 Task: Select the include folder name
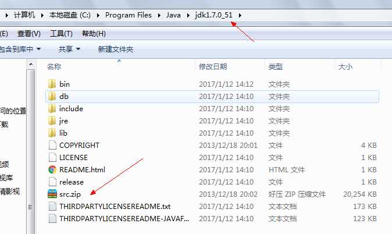pyautogui.click(x=71, y=109)
